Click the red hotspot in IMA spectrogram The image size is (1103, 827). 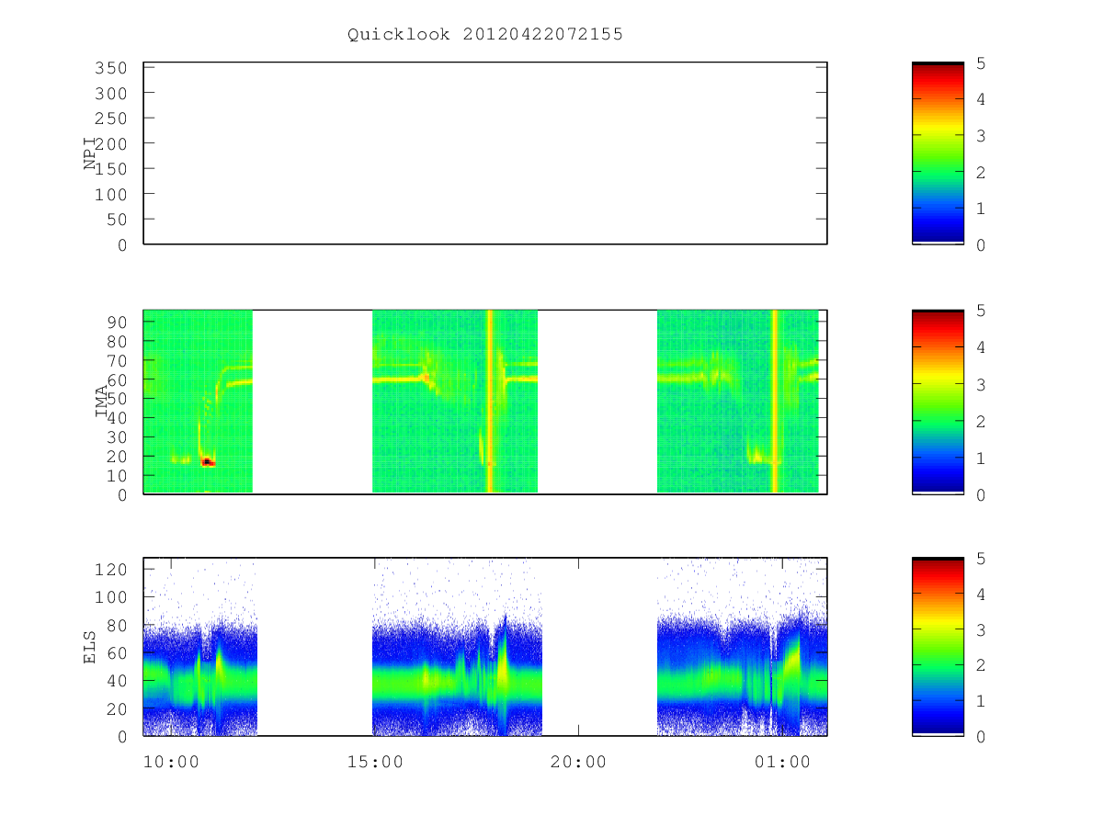208,462
